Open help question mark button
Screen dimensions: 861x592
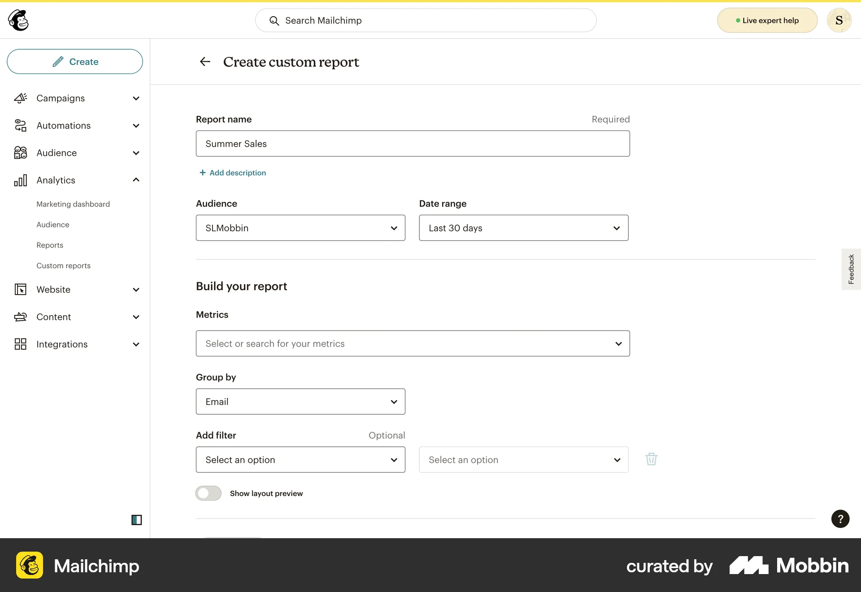tap(840, 519)
